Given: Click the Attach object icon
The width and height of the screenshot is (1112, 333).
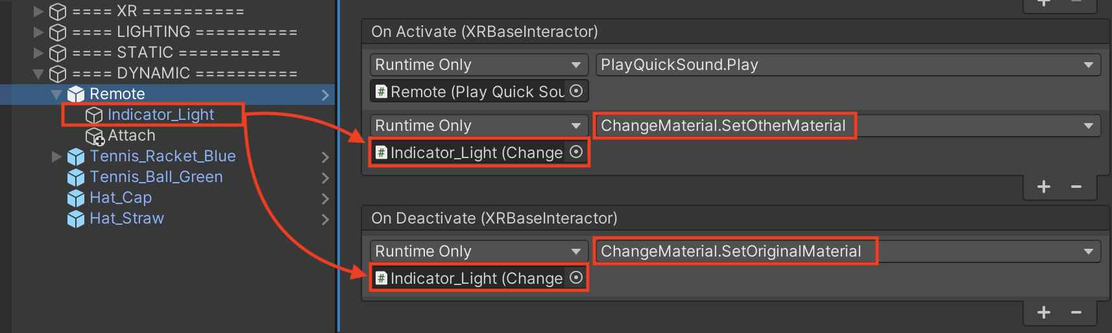Looking at the screenshot, I should (x=95, y=136).
